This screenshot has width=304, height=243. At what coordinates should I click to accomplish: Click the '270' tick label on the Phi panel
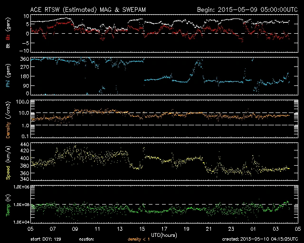click(24, 67)
